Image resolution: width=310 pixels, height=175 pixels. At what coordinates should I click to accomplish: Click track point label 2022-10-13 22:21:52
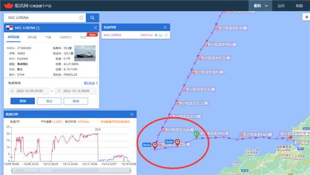click(221, 45)
